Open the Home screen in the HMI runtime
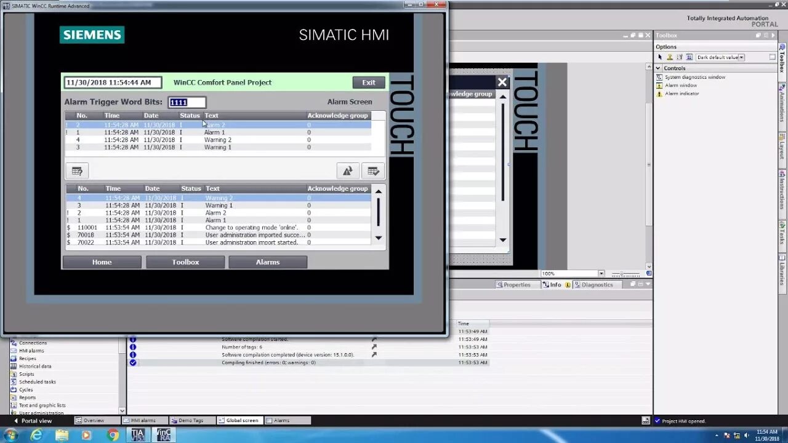The height and width of the screenshot is (443, 788). pyautogui.click(x=102, y=262)
